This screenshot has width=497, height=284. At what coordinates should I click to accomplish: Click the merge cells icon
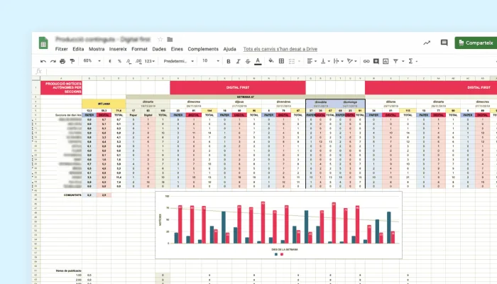pos(292,61)
